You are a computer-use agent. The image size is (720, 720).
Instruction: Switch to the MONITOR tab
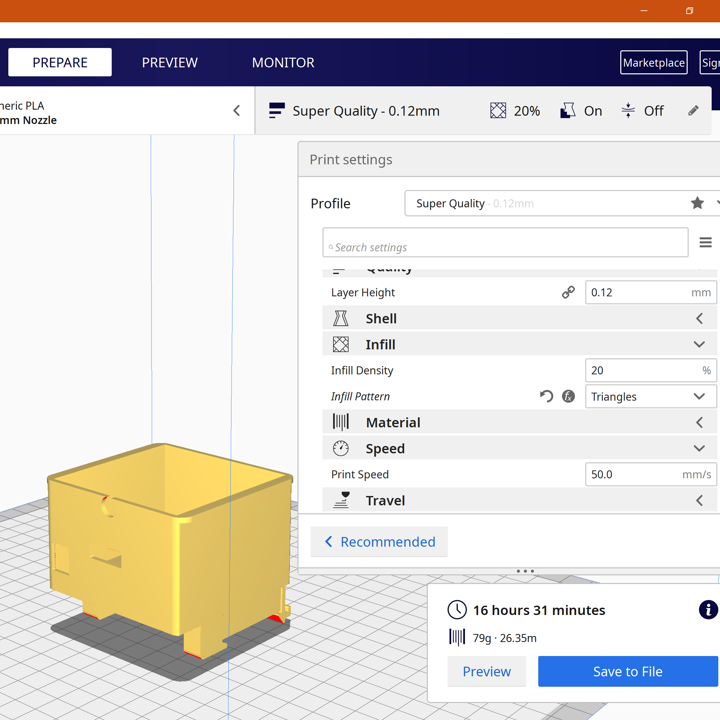click(283, 63)
